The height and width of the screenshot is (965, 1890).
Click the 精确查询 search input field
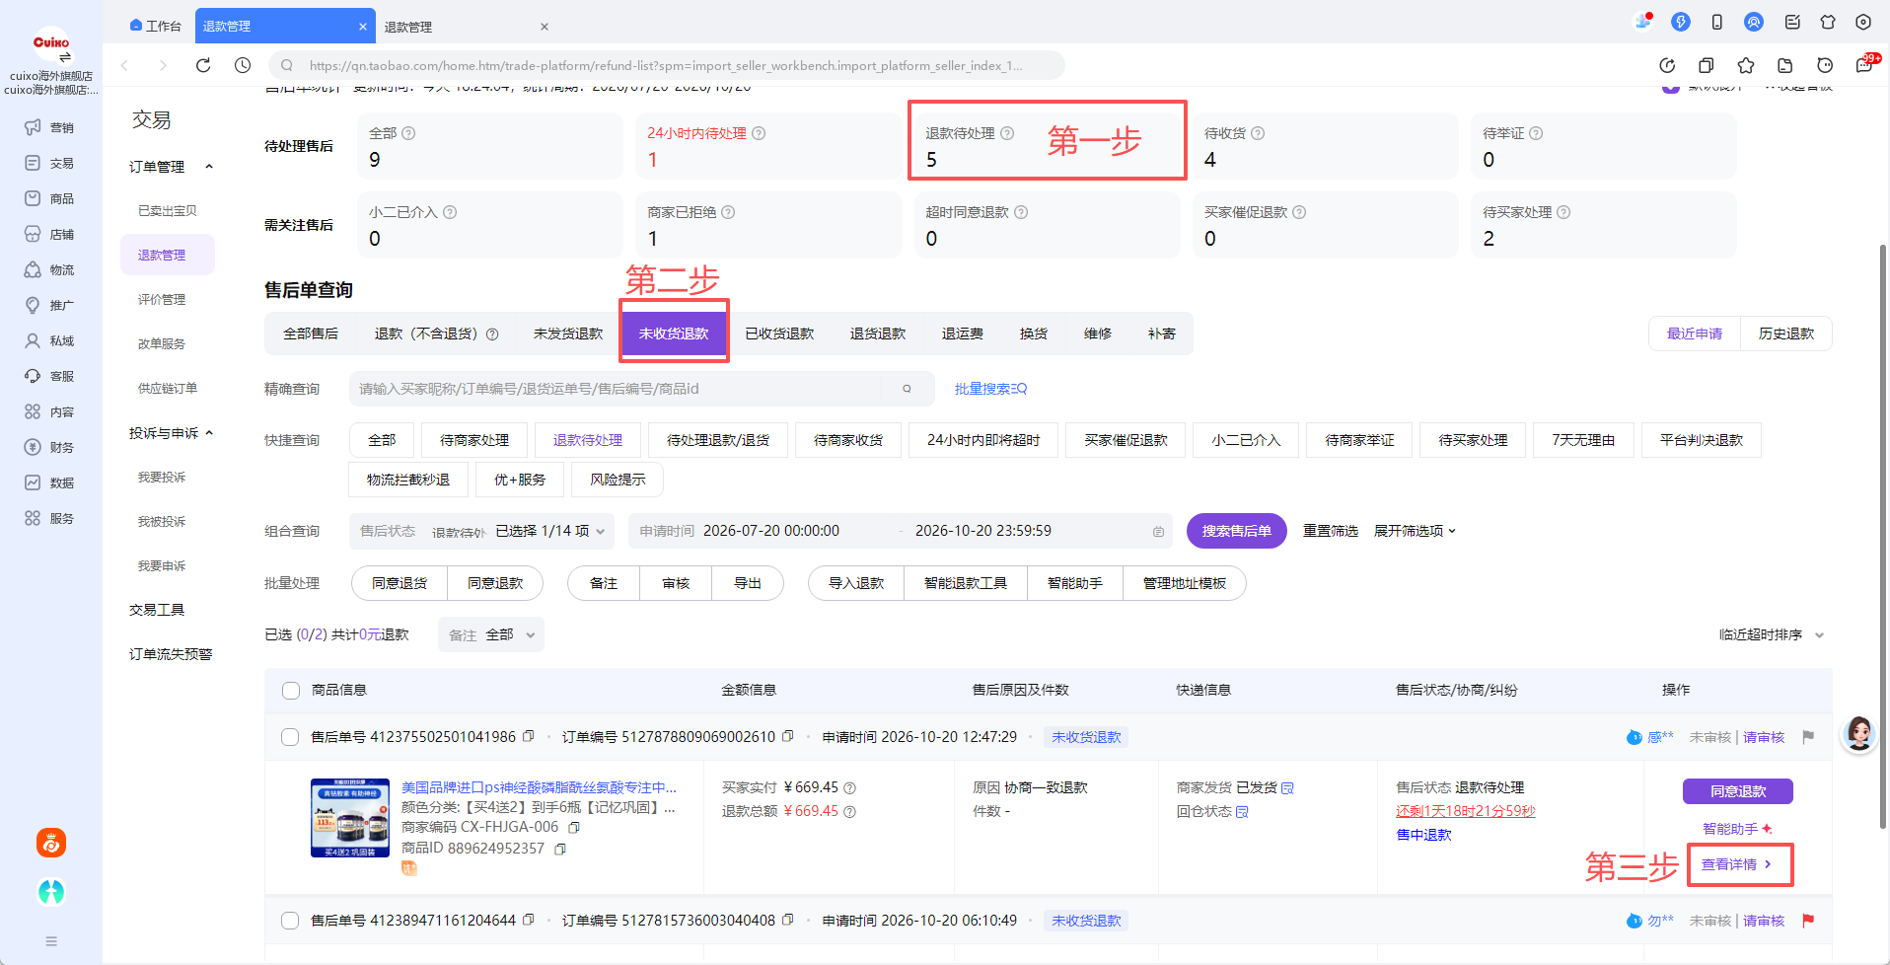641,389
